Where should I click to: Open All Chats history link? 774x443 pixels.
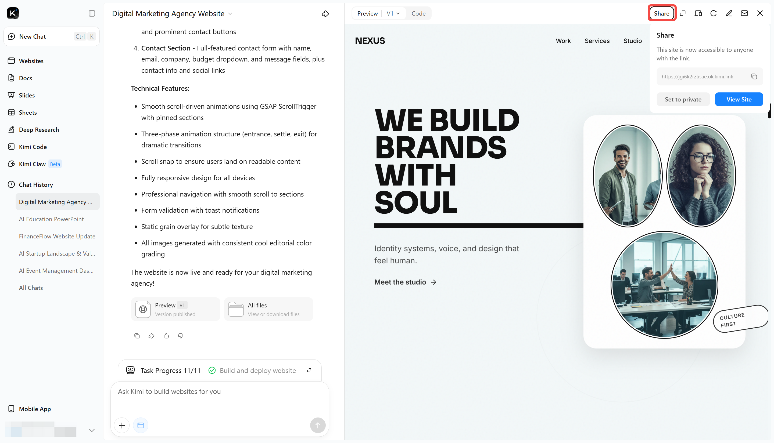coord(31,288)
